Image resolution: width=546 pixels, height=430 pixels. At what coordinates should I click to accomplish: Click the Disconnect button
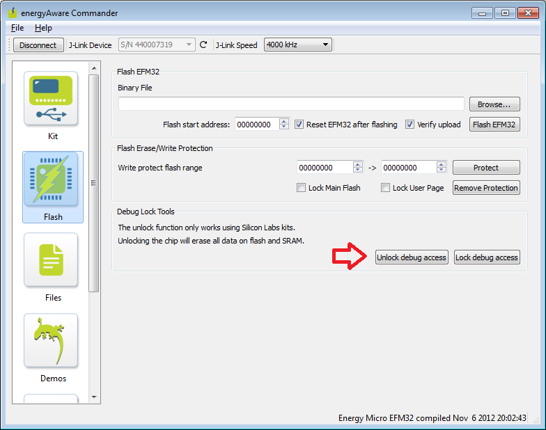(x=38, y=45)
